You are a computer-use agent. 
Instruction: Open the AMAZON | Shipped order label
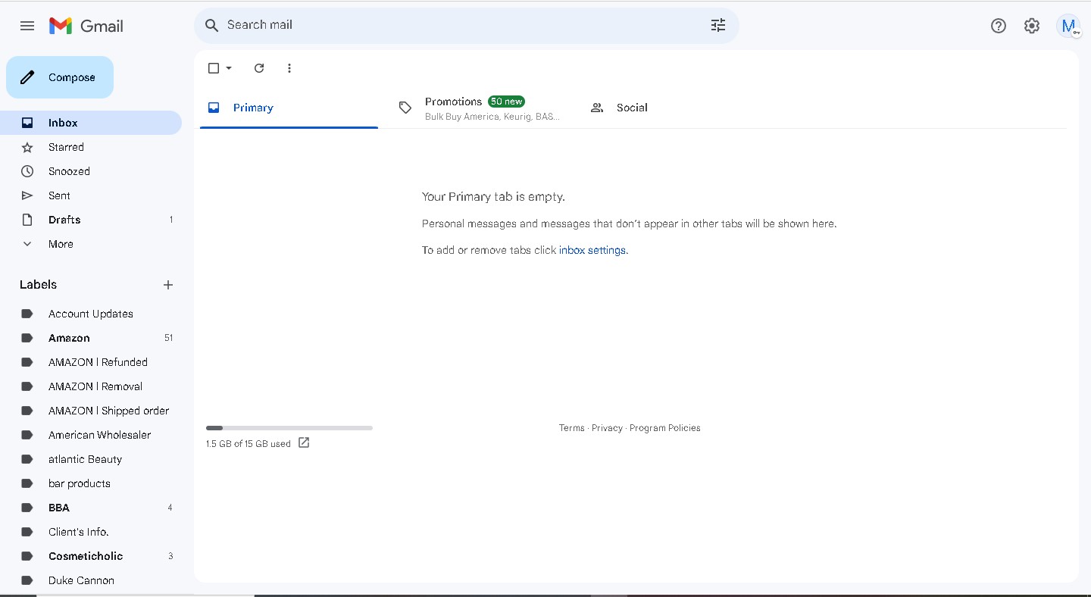click(x=91, y=411)
